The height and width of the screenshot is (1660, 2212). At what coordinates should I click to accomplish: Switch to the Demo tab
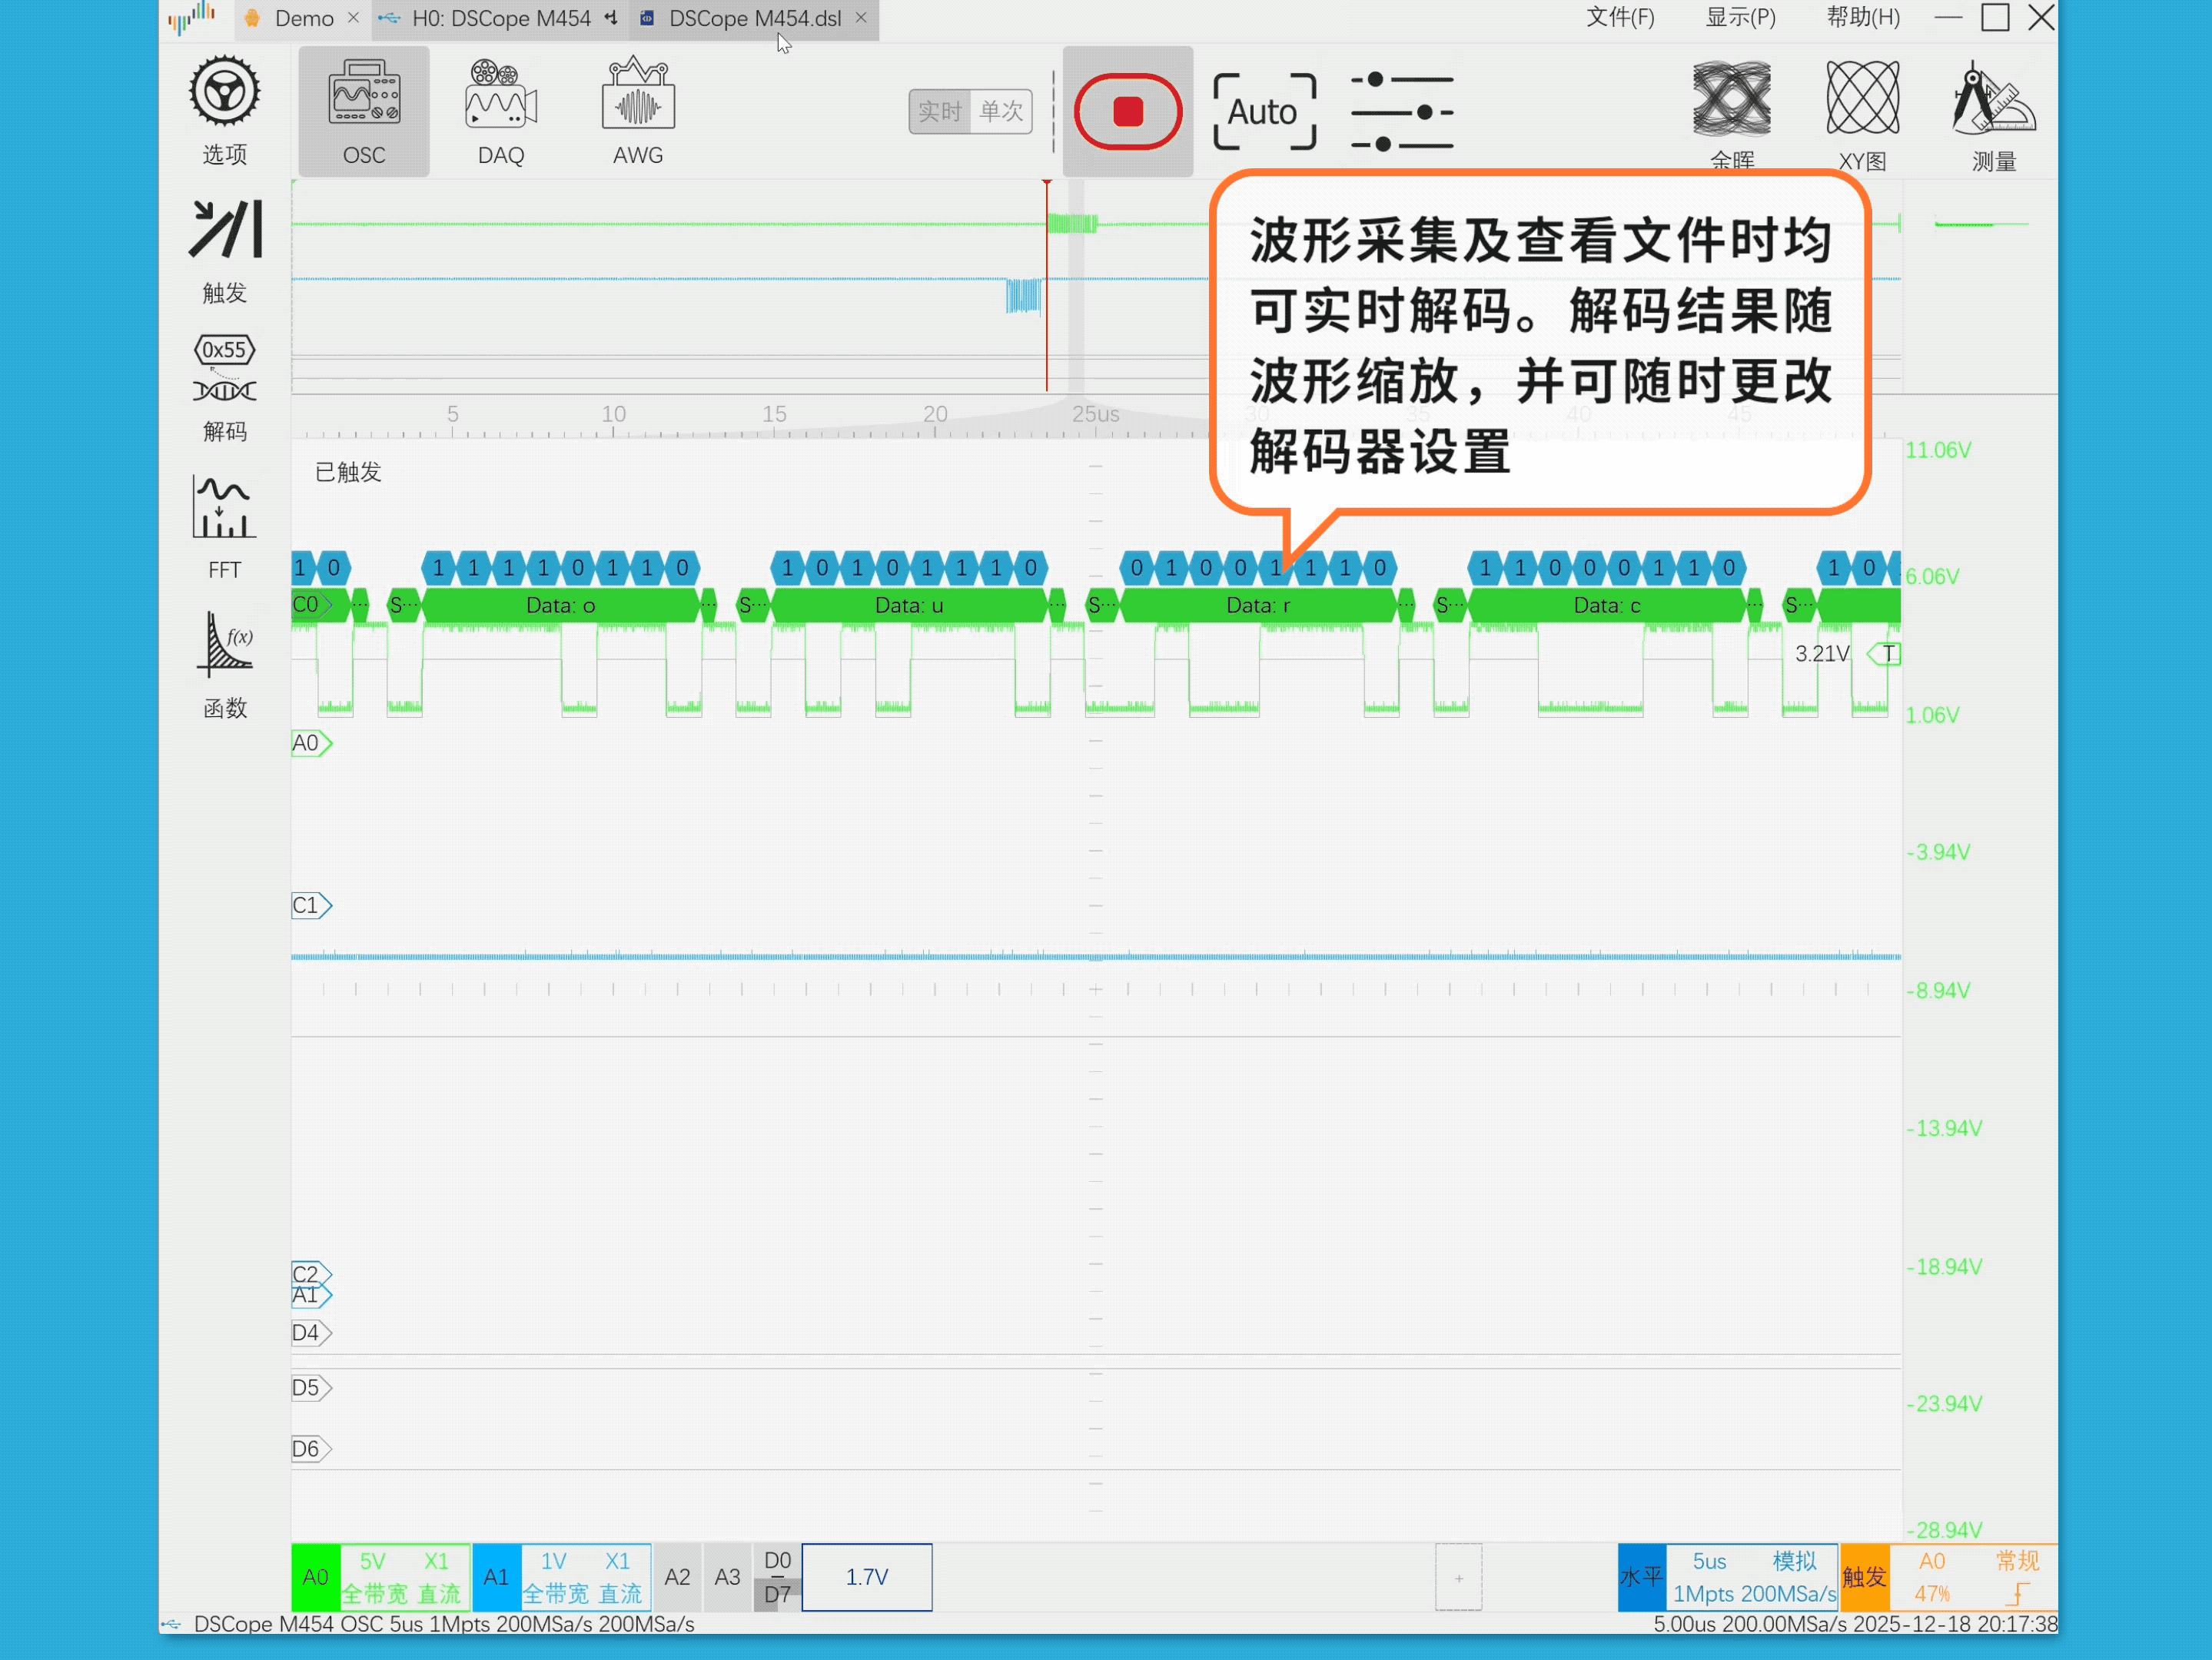pyautogui.click(x=303, y=18)
